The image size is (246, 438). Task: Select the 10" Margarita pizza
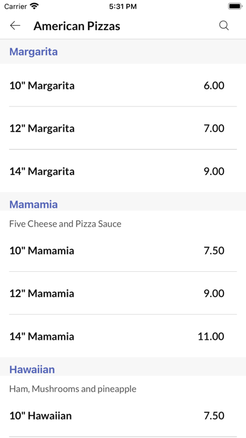(123, 85)
